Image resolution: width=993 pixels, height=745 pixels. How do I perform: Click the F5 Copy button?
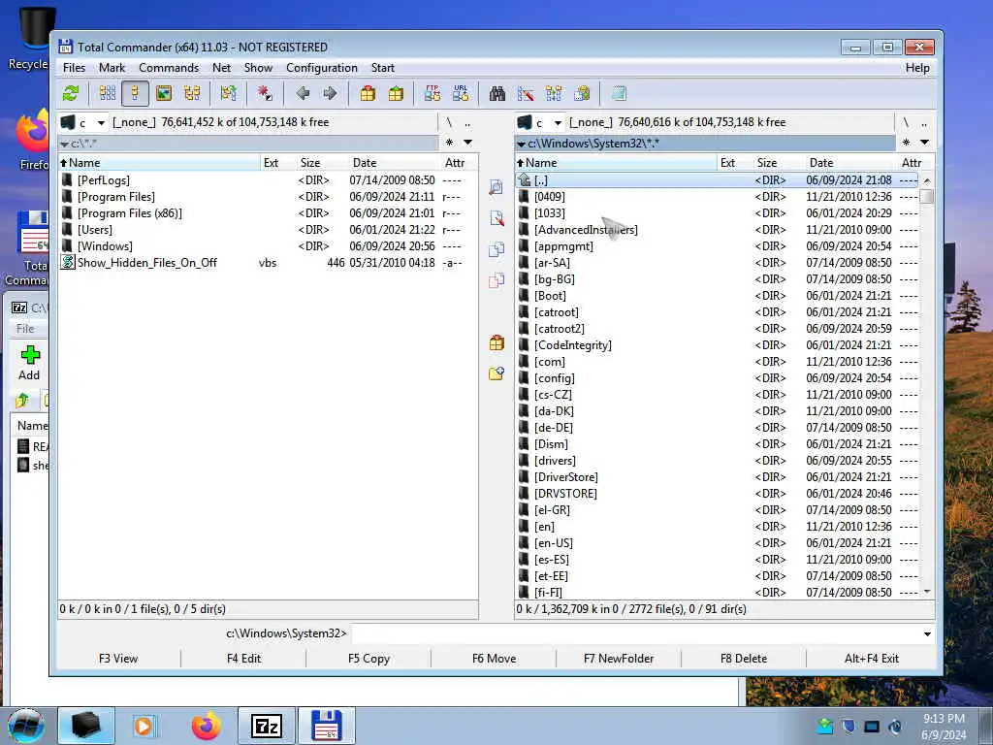coord(368,659)
